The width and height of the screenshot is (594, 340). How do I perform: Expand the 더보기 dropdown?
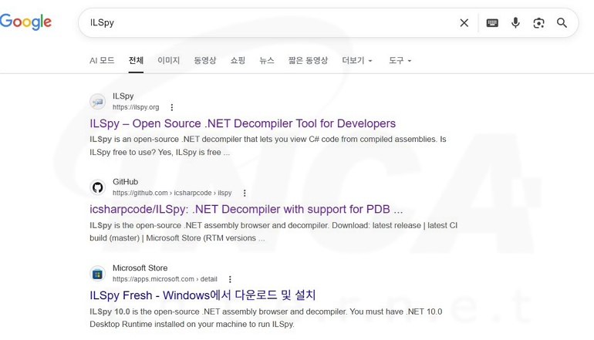tap(357, 60)
